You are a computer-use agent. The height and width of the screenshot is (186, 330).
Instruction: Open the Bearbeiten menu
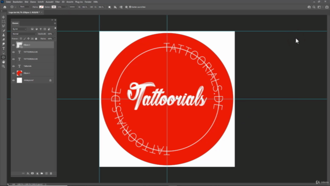(18, 2)
